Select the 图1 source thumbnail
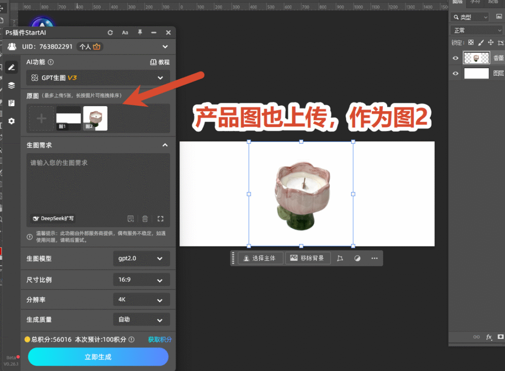 [69, 119]
